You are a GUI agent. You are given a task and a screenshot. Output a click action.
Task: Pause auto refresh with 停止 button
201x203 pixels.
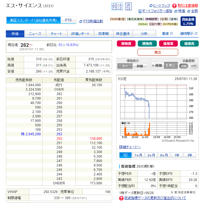171,66
